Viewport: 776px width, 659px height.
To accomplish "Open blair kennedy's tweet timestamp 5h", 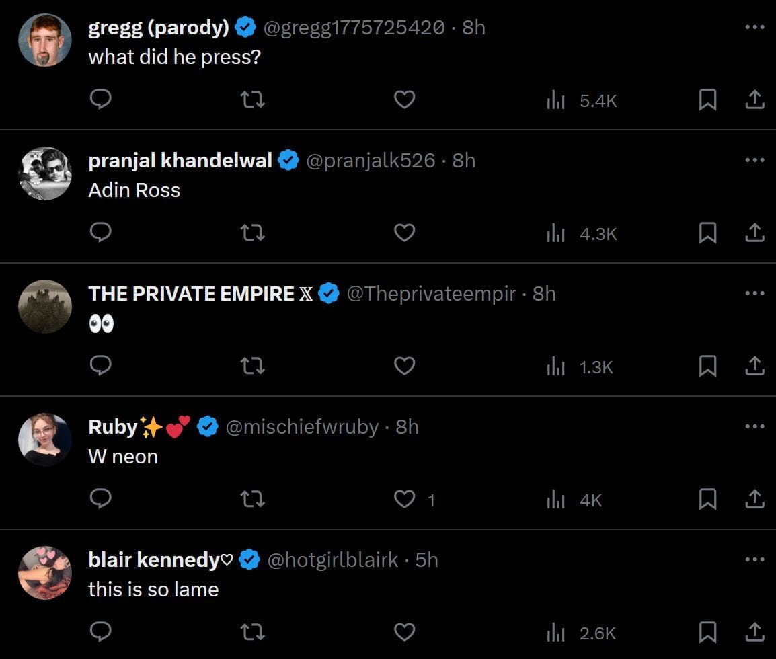I will coord(427,560).
